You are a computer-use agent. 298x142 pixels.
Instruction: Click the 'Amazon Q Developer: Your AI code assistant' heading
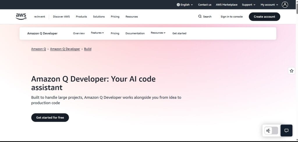point(93,83)
